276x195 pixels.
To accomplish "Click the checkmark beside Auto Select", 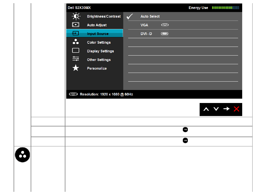I will (x=130, y=16).
